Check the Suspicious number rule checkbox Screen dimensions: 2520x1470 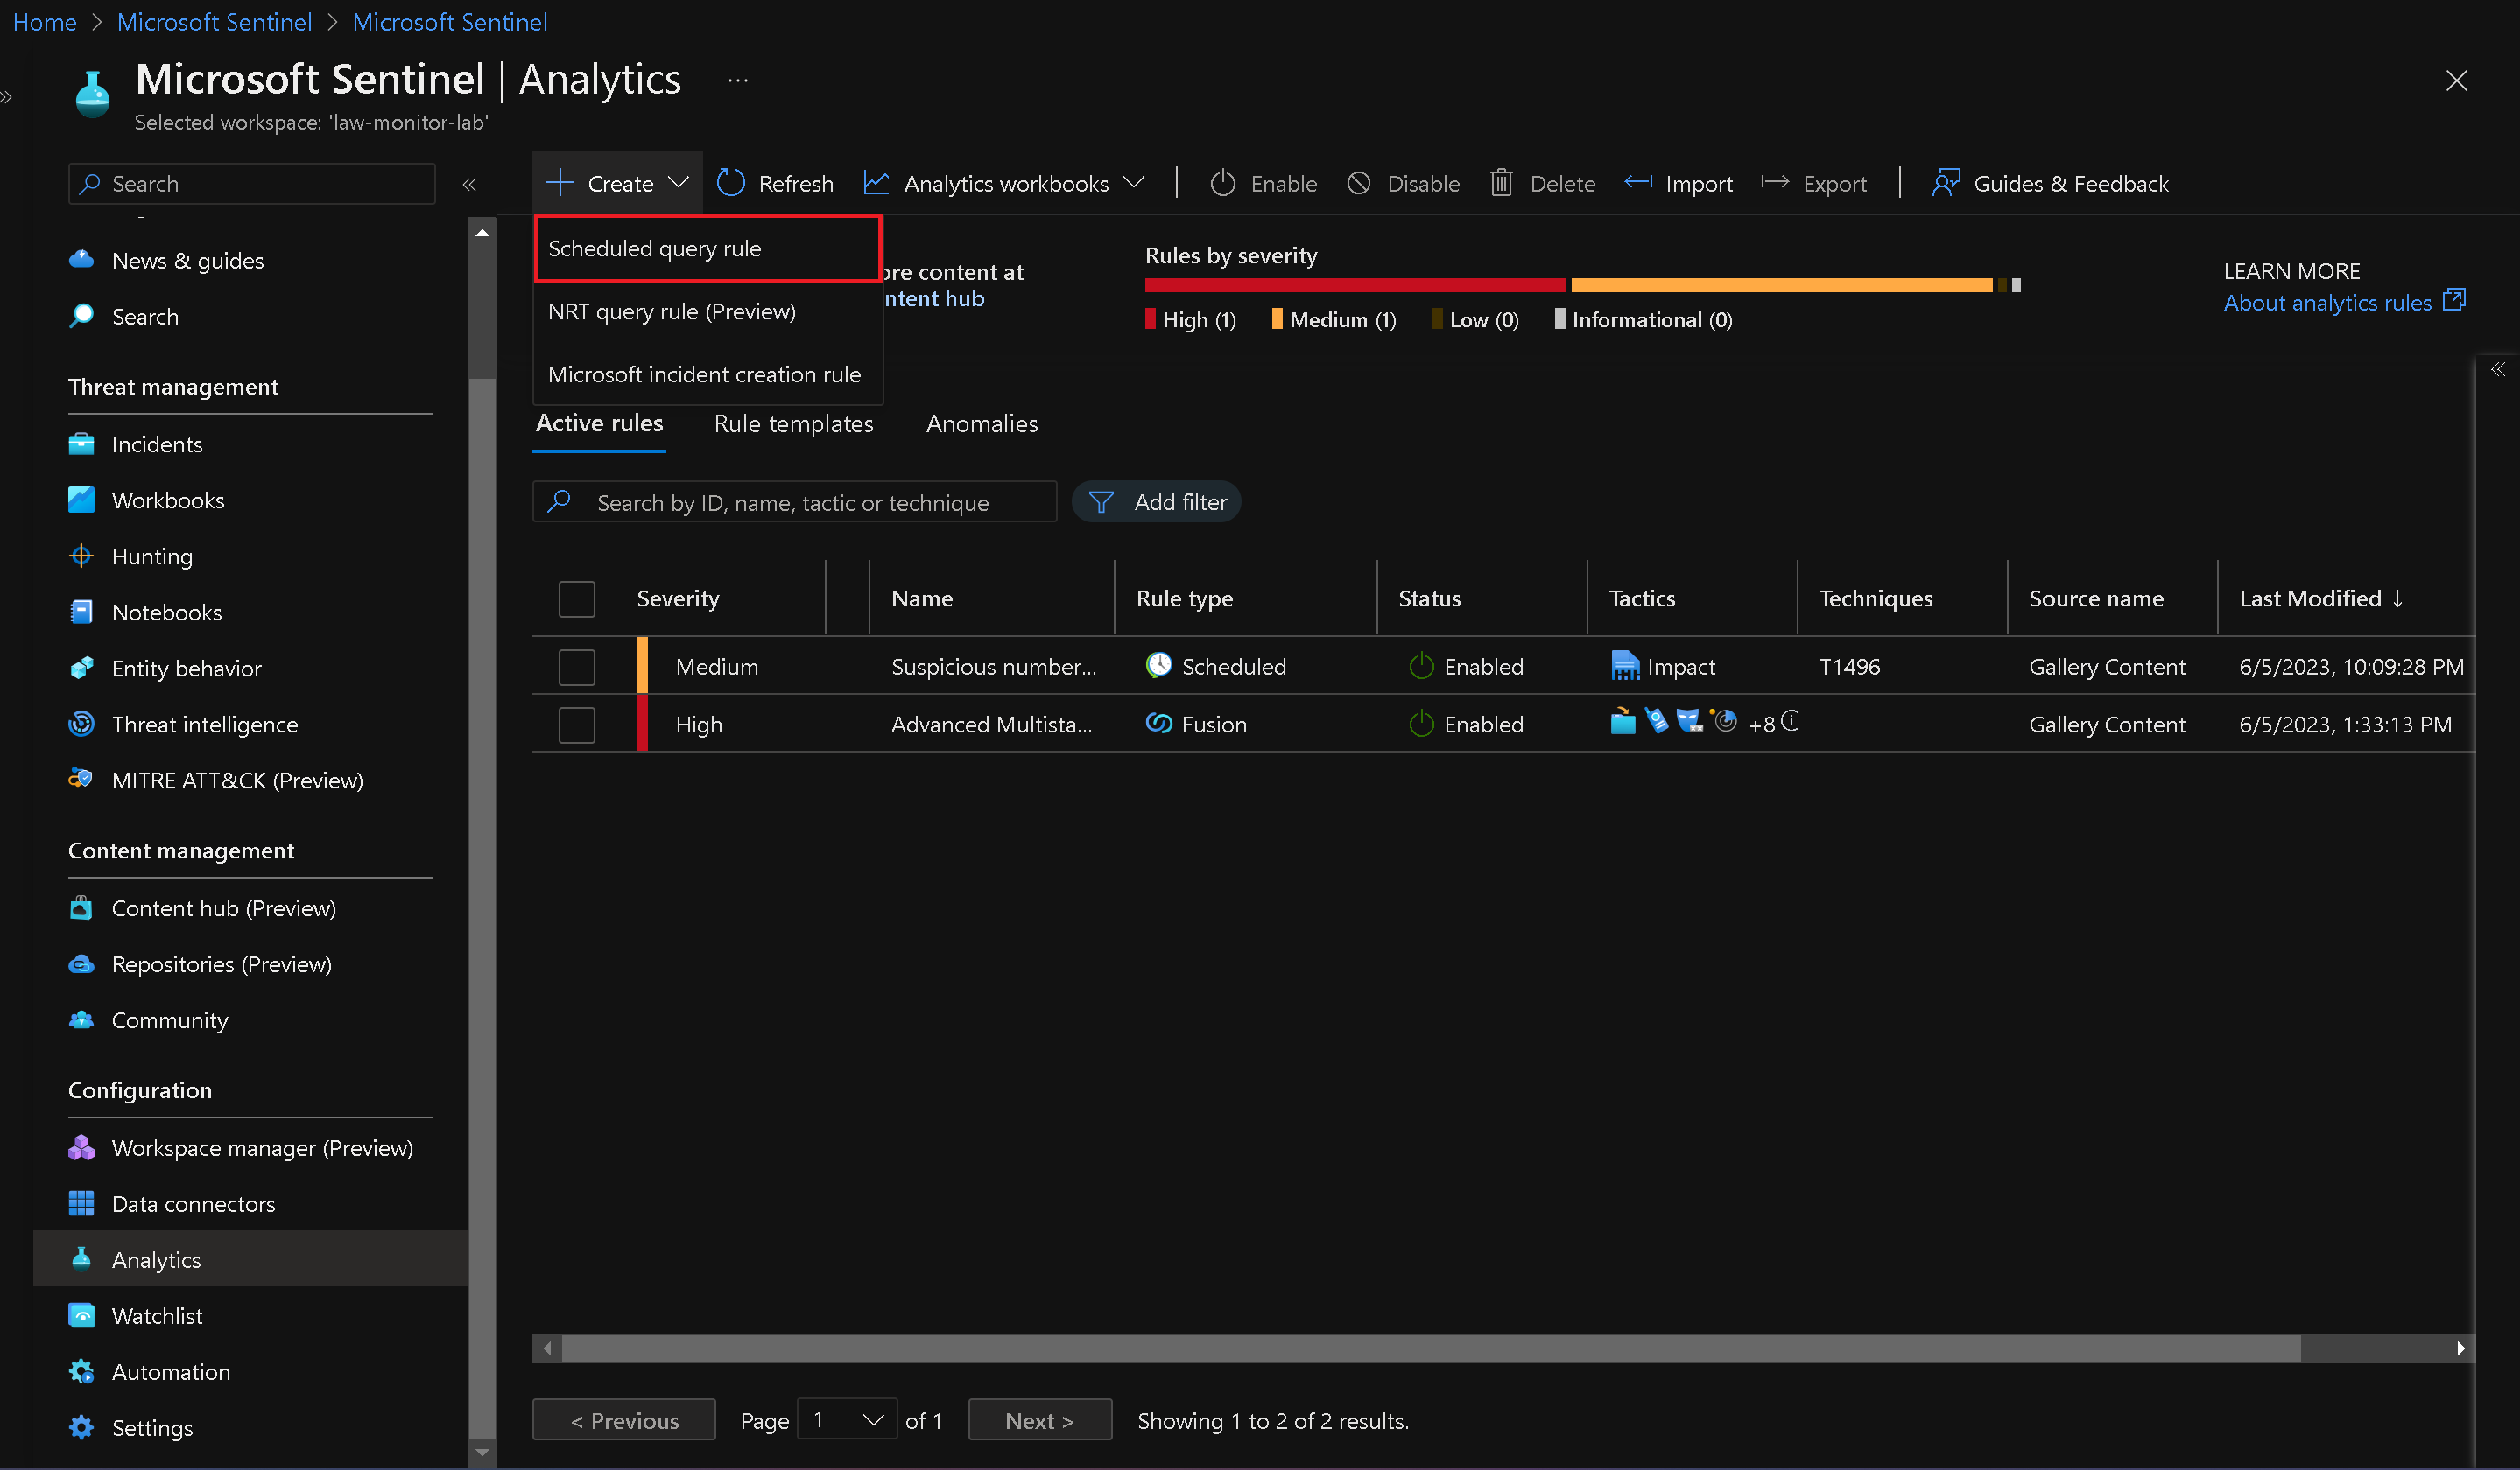pos(577,667)
